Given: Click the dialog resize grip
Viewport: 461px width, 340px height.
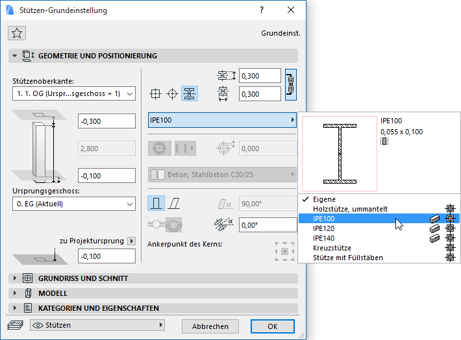Looking at the screenshot, I should pos(301,335).
